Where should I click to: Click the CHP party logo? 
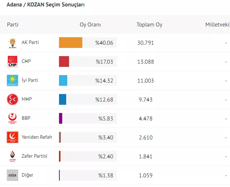tap(13, 61)
